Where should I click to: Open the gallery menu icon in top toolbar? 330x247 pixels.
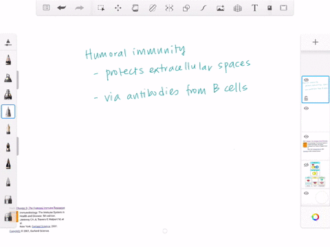point(46,8)
